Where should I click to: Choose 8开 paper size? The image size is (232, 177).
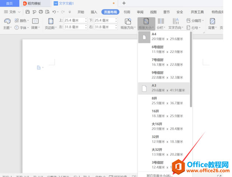click(164, 101)
